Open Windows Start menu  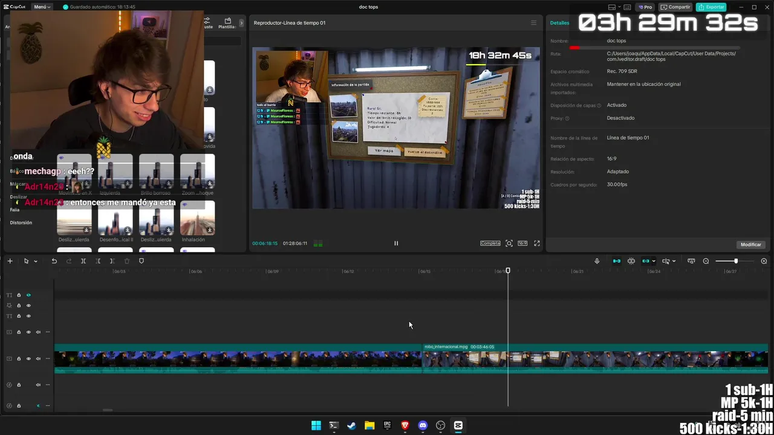(x=316, y=425)
